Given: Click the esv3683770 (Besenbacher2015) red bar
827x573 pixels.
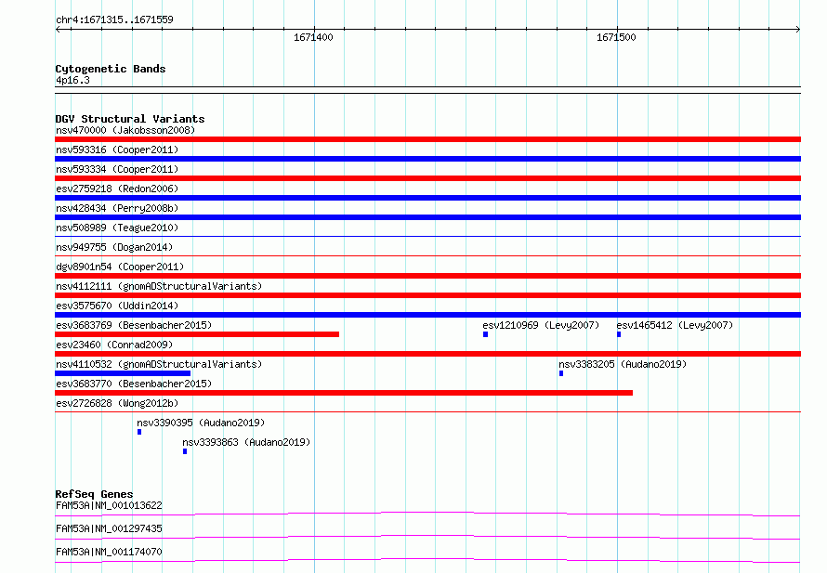Looking at the screenshot, I should [x=344, y=393].
